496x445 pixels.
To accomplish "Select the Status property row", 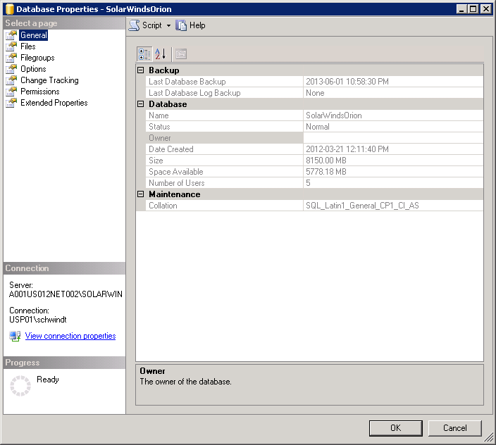I will 314,127.
